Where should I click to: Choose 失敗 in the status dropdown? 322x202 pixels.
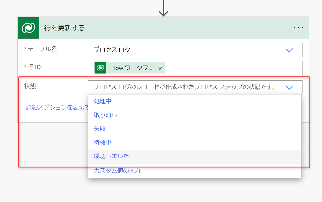[x=195, y=128]
